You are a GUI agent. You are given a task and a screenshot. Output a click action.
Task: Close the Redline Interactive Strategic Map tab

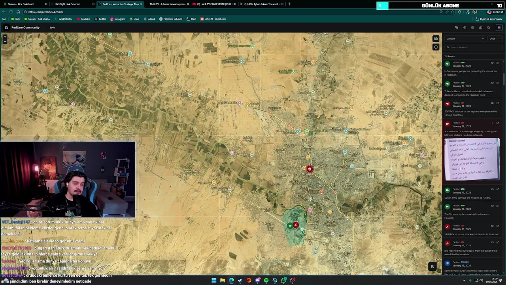pyautogui.click(x=140, y=4)
